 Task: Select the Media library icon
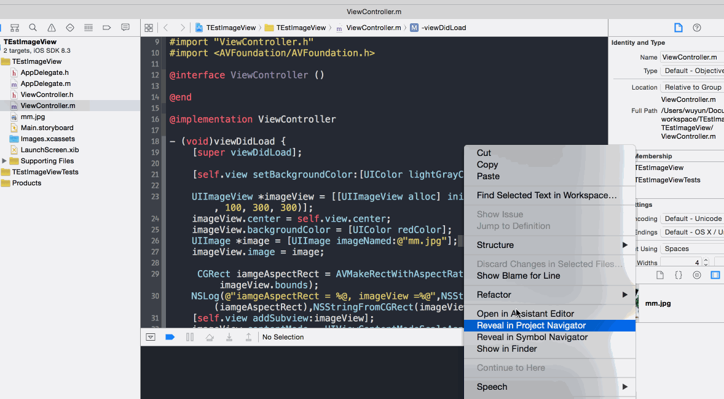pyautogui.click(x=715, y=275)
